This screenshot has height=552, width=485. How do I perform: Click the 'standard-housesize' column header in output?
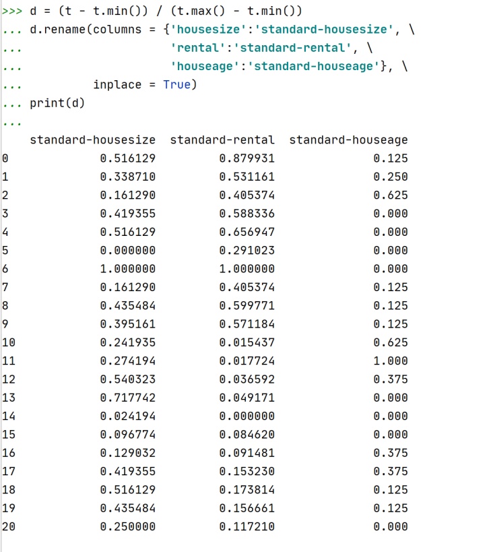point(92,140)
